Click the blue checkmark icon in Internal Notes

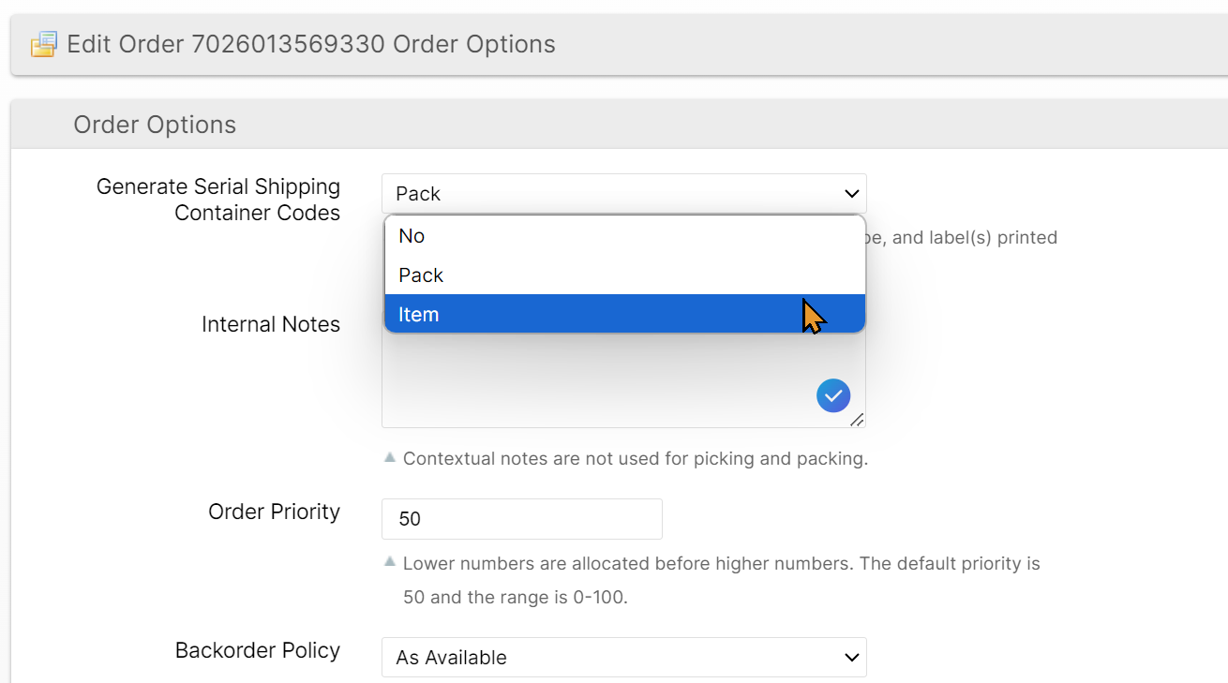832,395
